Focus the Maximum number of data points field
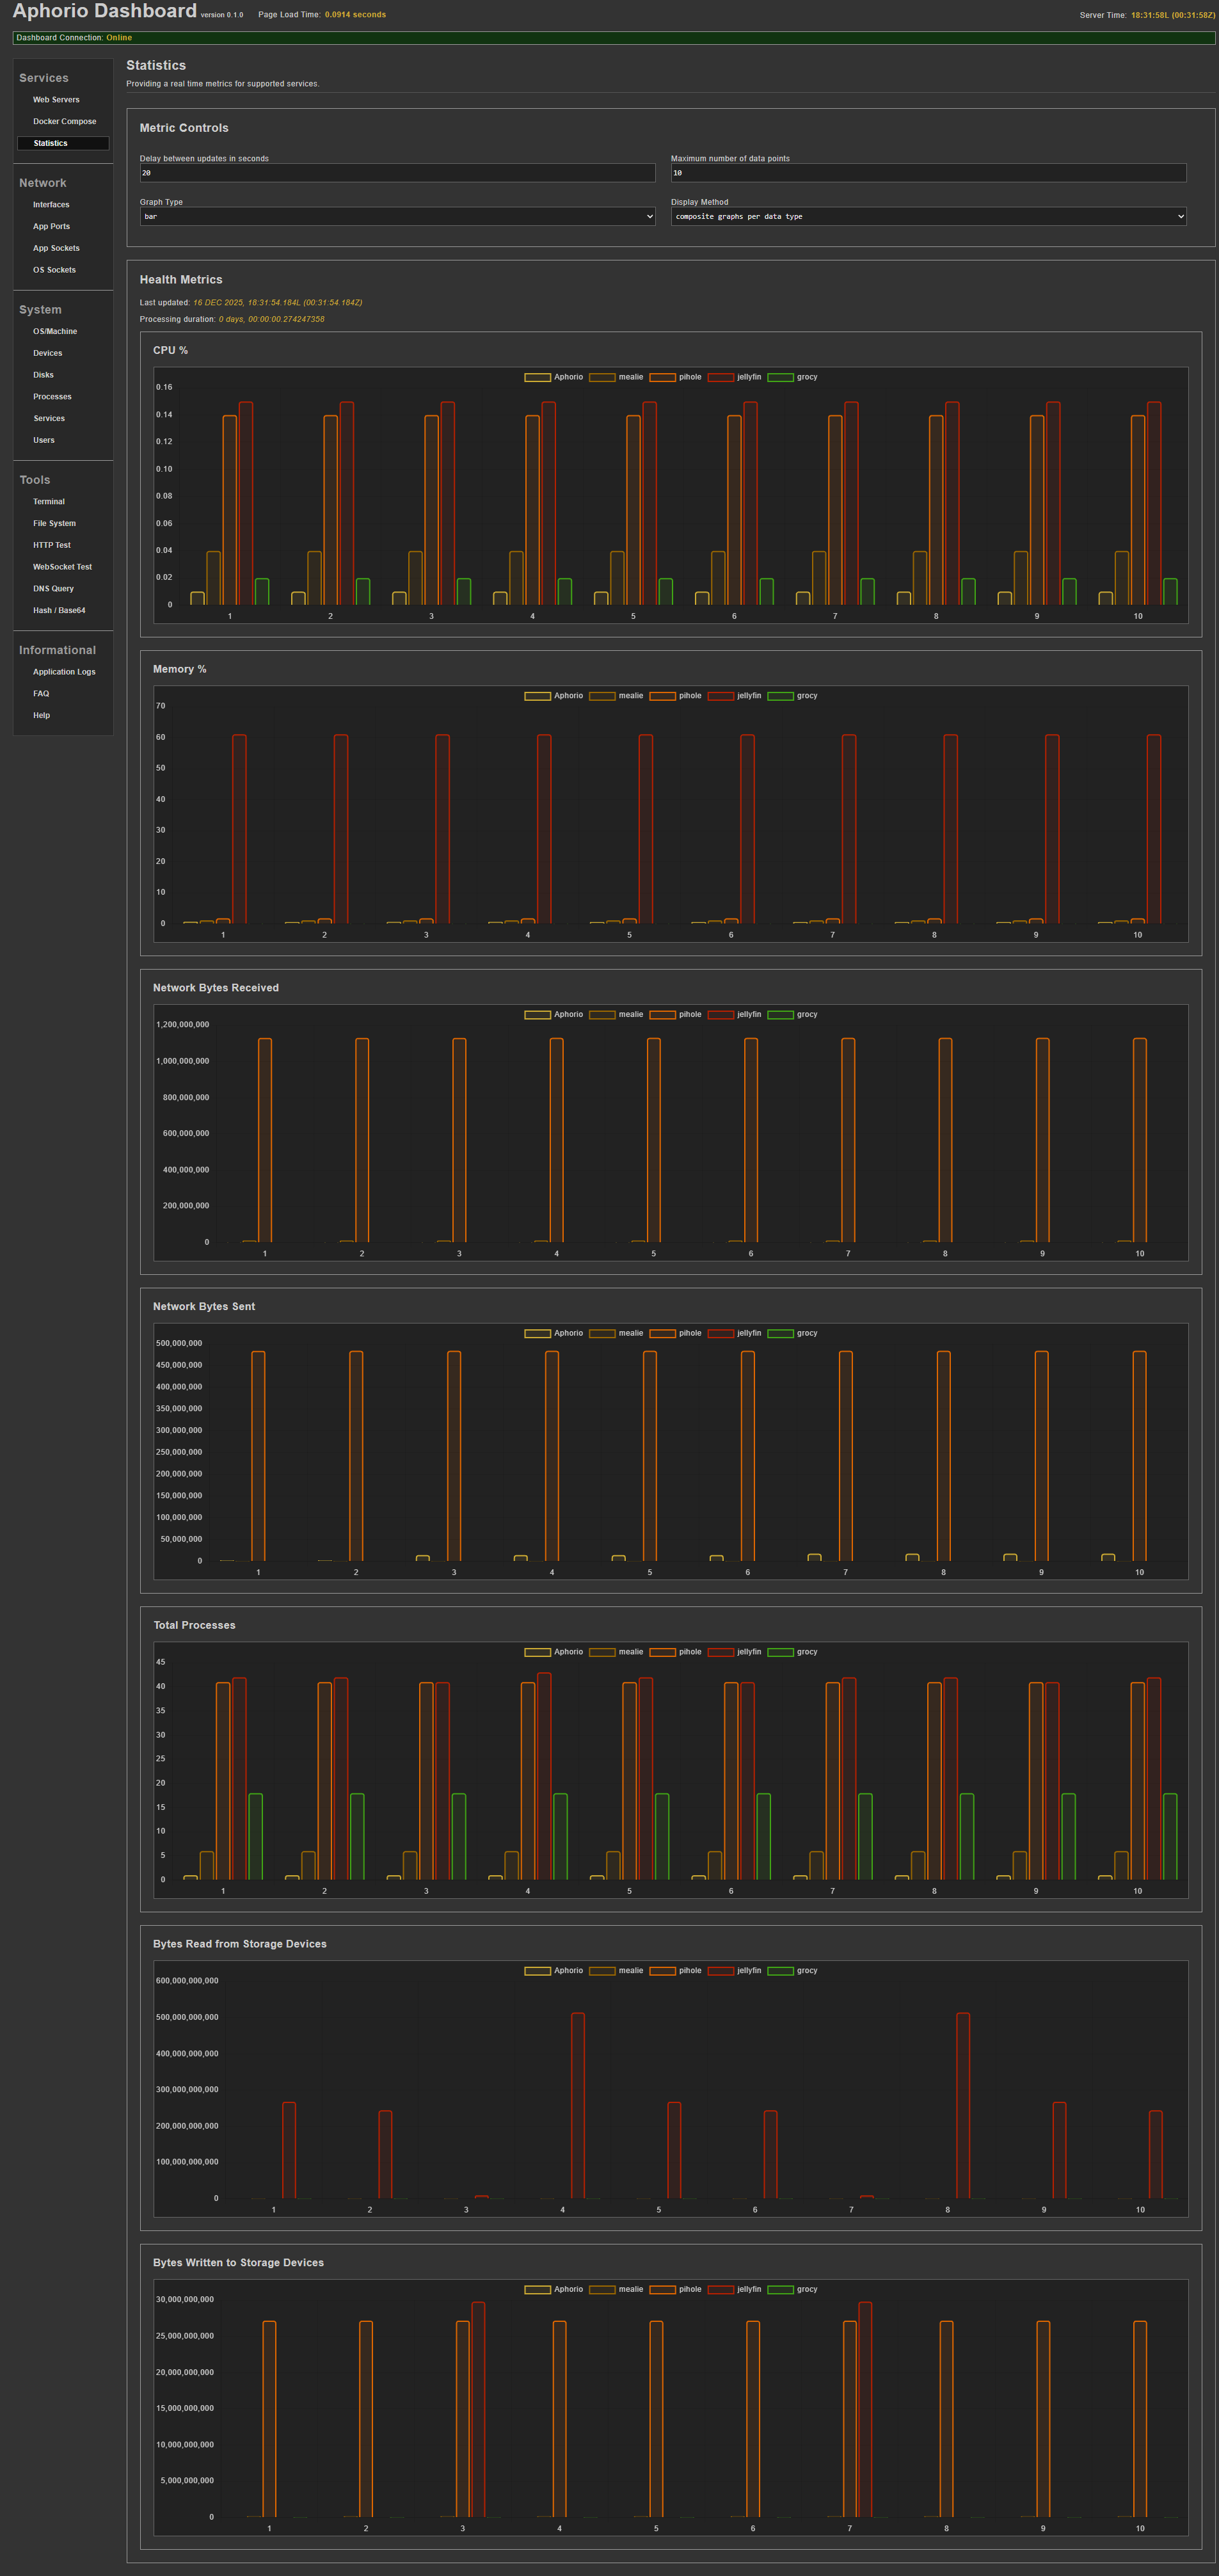 coord(927,173)
